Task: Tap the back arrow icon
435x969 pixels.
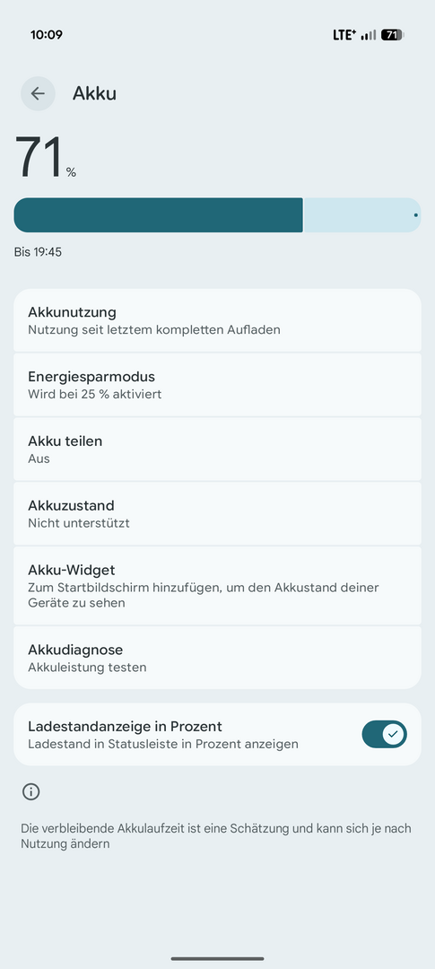Action: click(x=38, y=93)
